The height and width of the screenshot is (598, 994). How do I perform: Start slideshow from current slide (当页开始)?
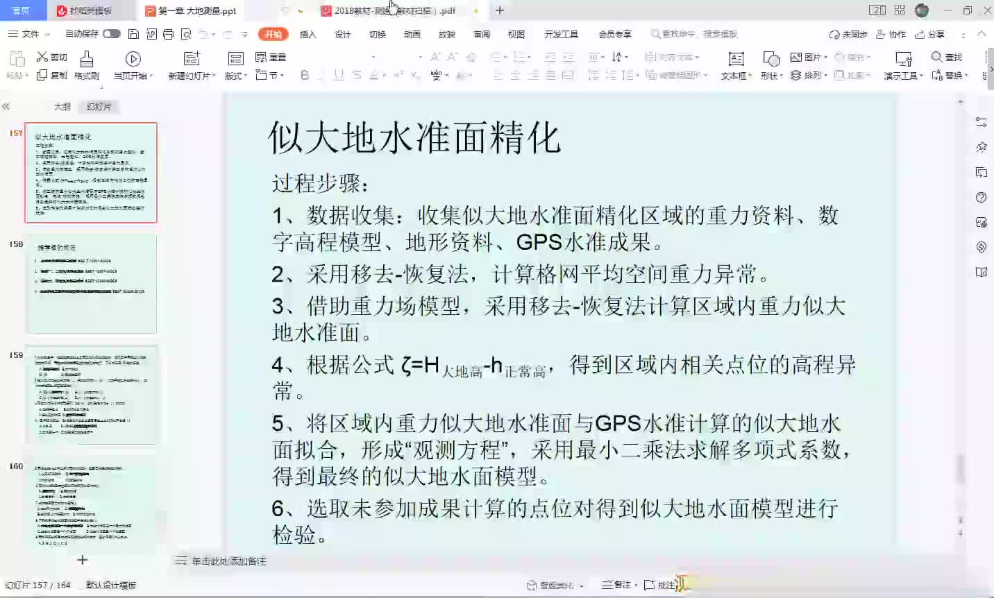[x=133, y=59]
